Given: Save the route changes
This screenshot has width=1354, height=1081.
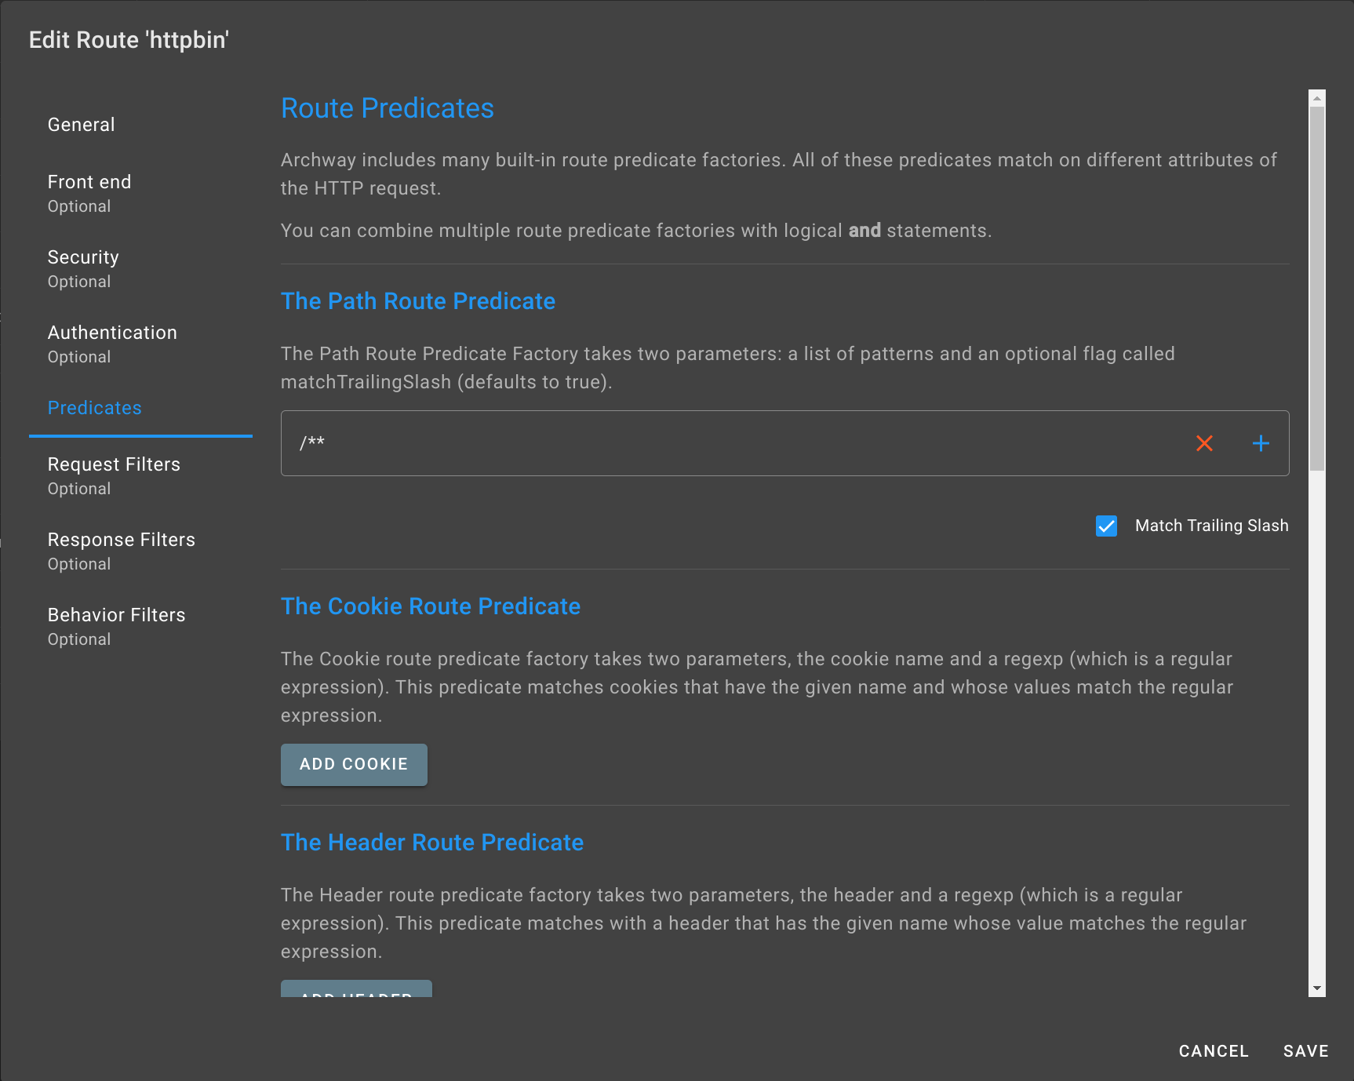Looking at the screenshot, I should coord(1305,1051).
